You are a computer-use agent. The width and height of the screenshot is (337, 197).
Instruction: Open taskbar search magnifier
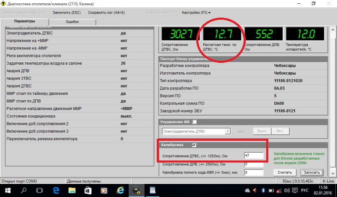[24, 190]
